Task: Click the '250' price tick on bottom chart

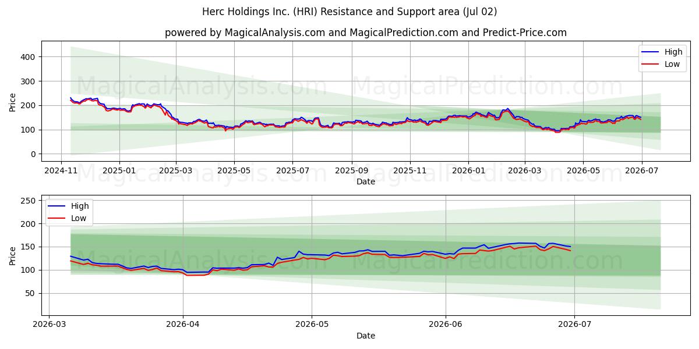Action: pos(29,201)
